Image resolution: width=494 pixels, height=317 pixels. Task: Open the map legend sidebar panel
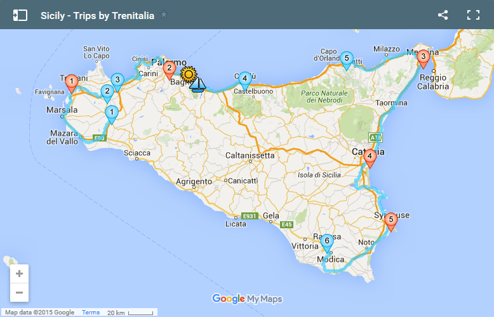20,15
